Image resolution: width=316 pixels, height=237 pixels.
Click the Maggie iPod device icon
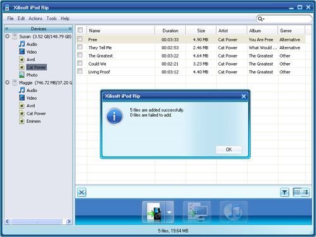coord(15,83)
